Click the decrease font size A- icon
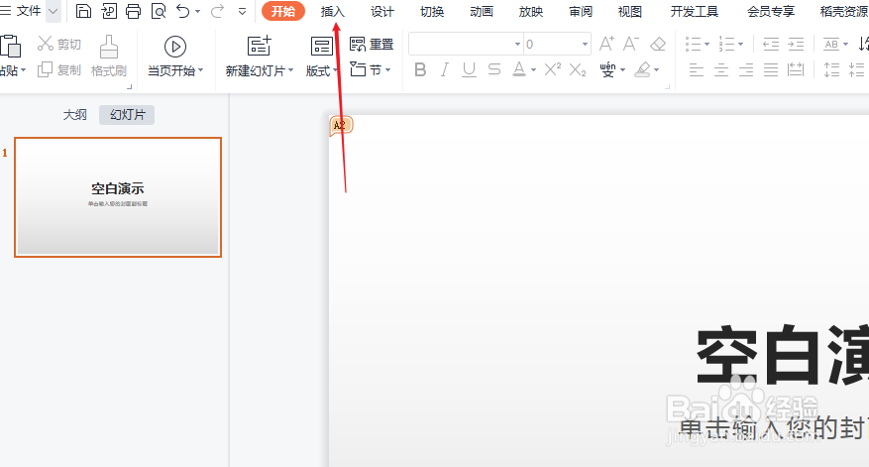Viewport: 869px width, 467px height. point(631,44)
